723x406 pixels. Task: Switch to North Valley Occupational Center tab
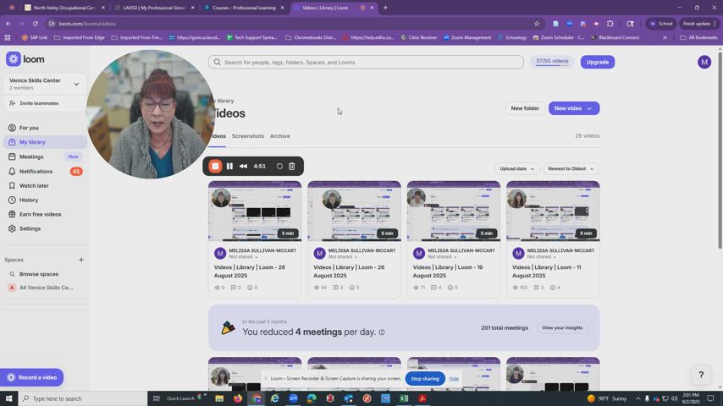coord(63,8)
